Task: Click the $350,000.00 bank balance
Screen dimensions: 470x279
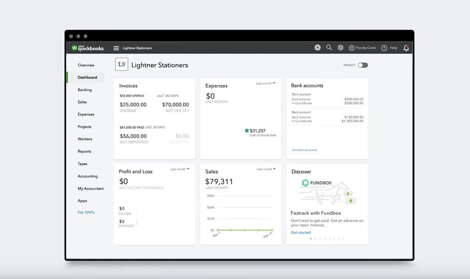Action: [354, 99]
